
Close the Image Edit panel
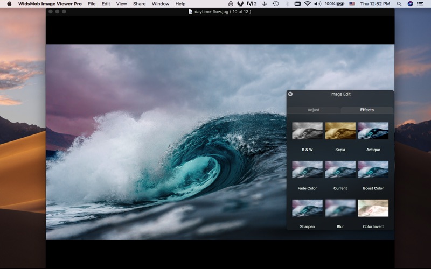[290, 94]
